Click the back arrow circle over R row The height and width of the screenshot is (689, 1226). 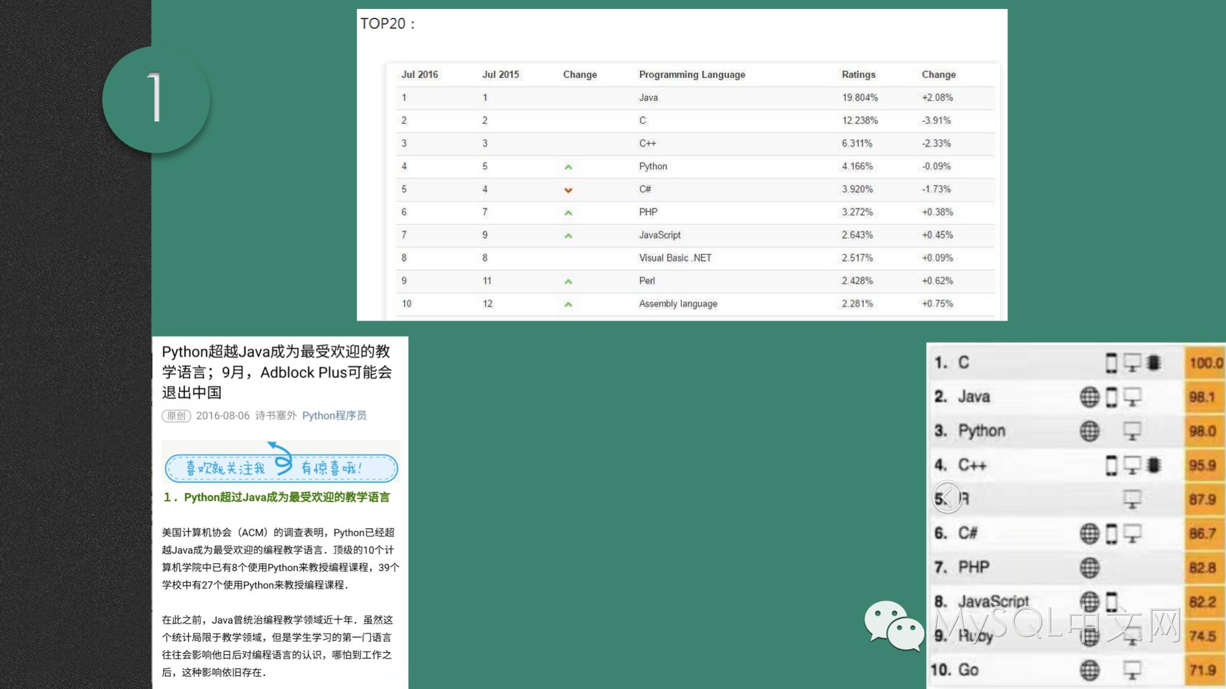point(947,497)
